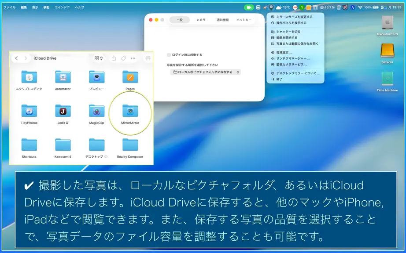Choose シャッターを切る menu item
Image resolution: width=406 pixels, height=253 pixels.
pos(295,32)
